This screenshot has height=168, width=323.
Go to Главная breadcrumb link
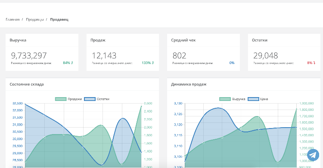click(12, 19)
